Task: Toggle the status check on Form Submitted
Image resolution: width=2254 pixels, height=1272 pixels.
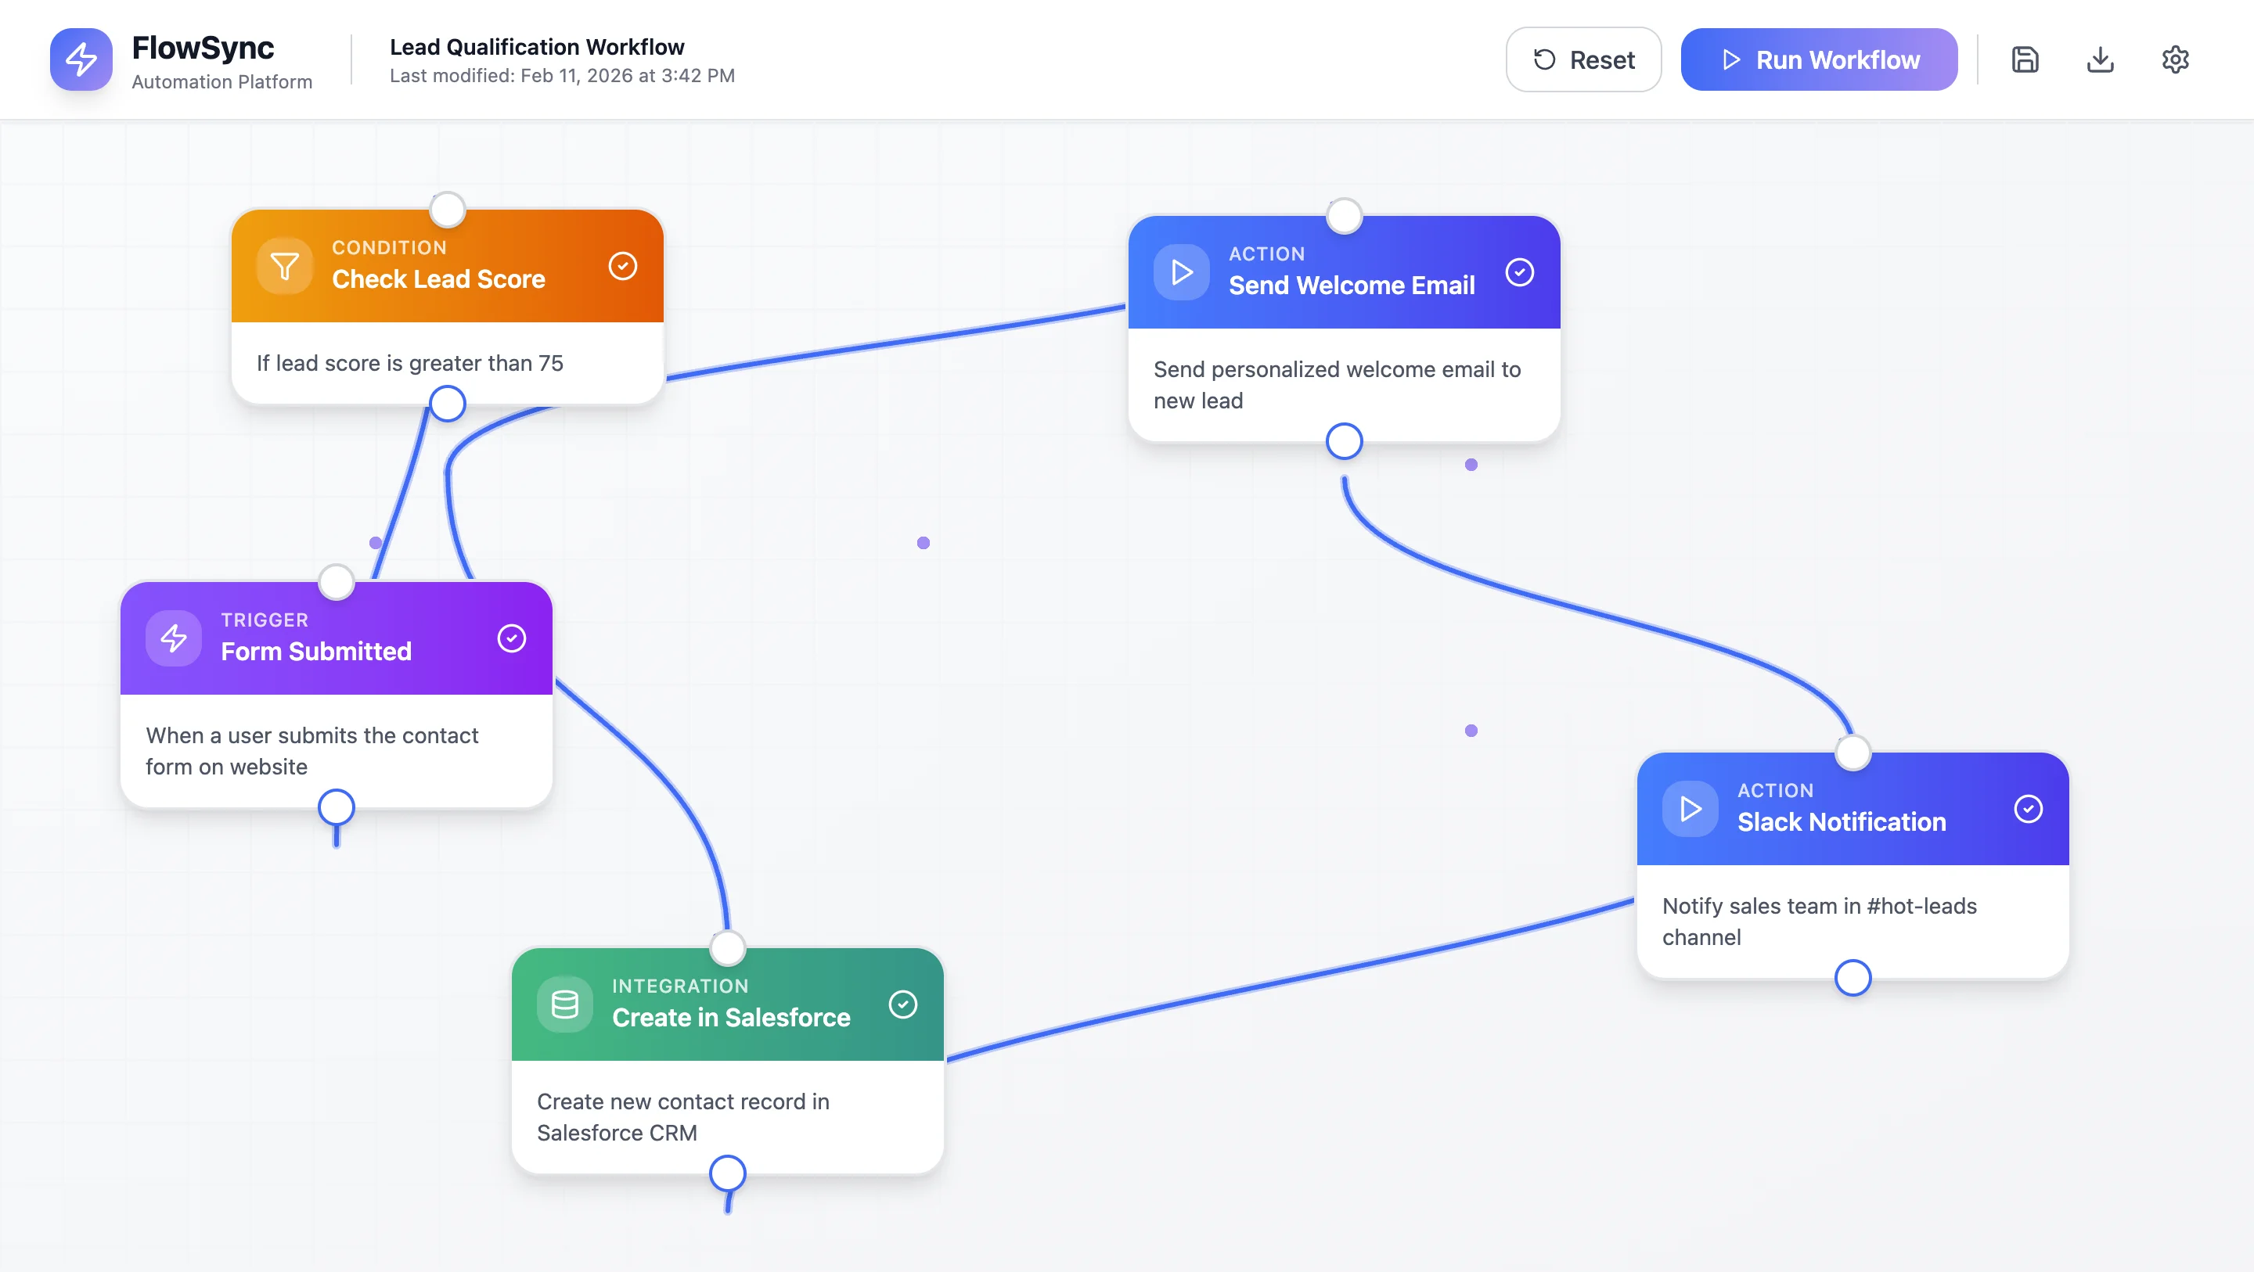Action: pyautogui.click(x=512, y=638)
